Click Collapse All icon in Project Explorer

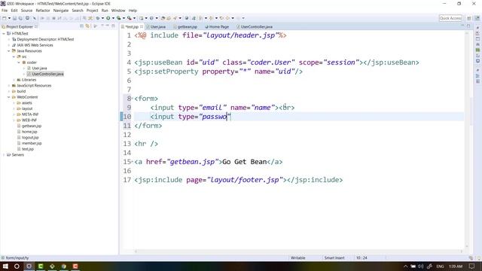(x=82, y=26)
